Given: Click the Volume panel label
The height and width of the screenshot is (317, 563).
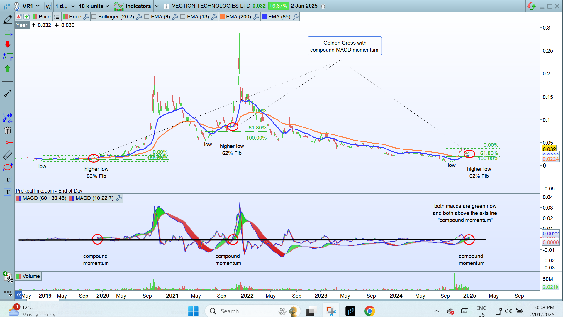Looking at the screenshot, I should click(x=28, y=276).
